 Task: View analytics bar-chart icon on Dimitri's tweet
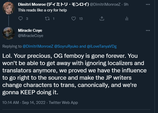coord(127,18)
